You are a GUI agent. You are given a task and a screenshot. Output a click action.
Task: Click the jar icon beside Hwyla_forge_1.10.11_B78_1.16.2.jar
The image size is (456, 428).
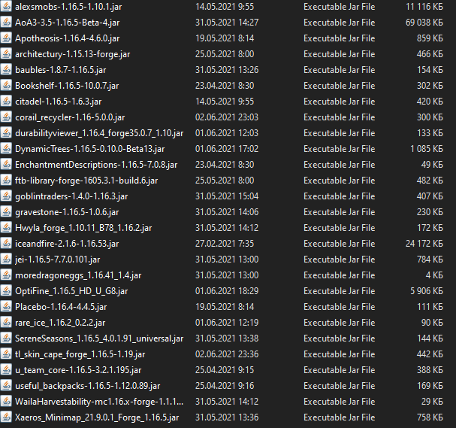tap(6, 227)
